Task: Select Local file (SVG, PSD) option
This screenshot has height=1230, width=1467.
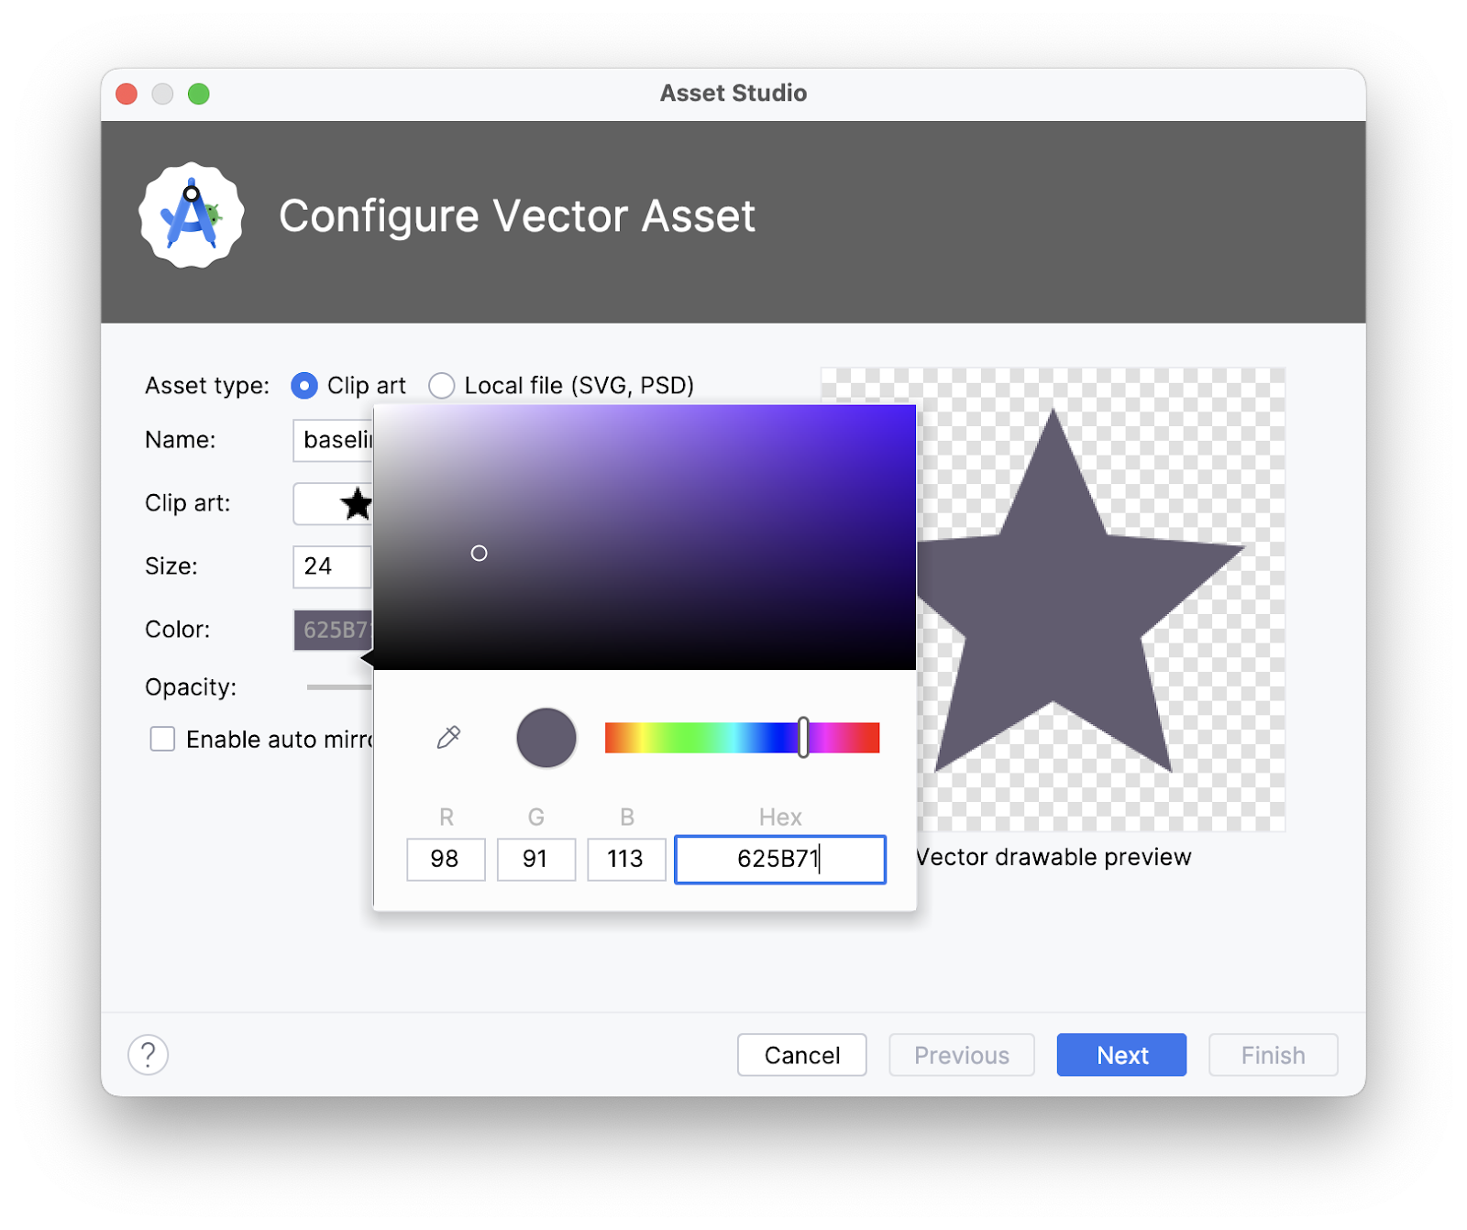Action: [x=442, y=386]
